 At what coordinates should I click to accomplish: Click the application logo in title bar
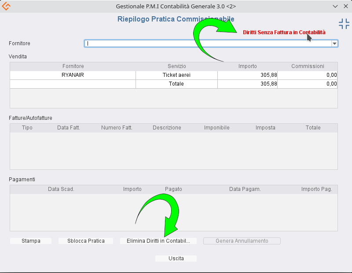click(7, 7)
